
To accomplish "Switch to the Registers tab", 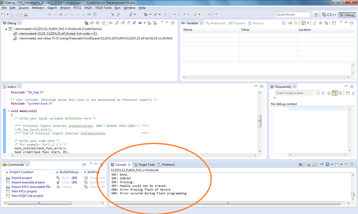I will pos(237,23).
